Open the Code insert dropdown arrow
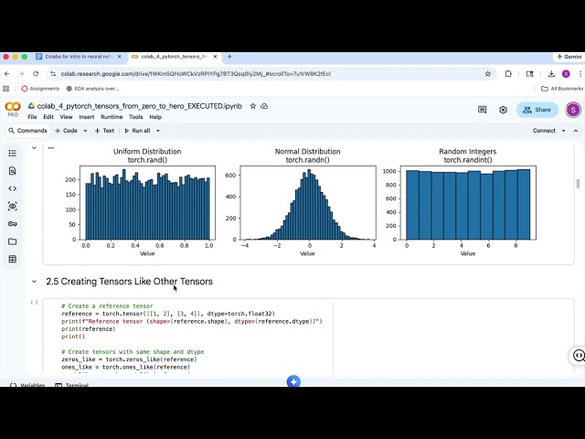Viewport: 585px width, 439px height. (x=85, y=131)
